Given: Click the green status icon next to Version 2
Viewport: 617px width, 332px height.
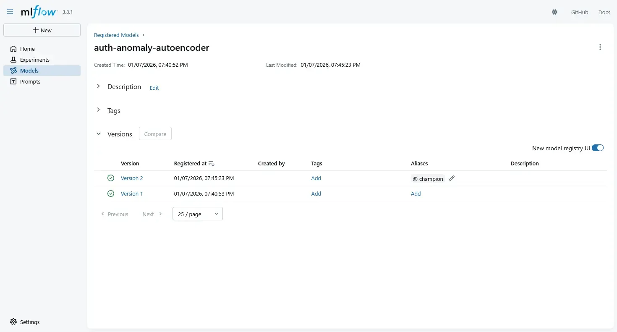Looking at the screenshot, I should 110,178.
